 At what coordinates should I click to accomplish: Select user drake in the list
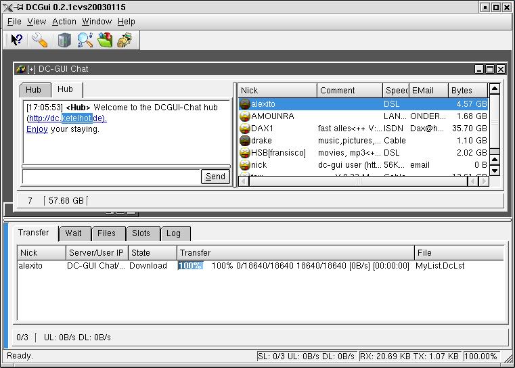(x=363, y=141)
